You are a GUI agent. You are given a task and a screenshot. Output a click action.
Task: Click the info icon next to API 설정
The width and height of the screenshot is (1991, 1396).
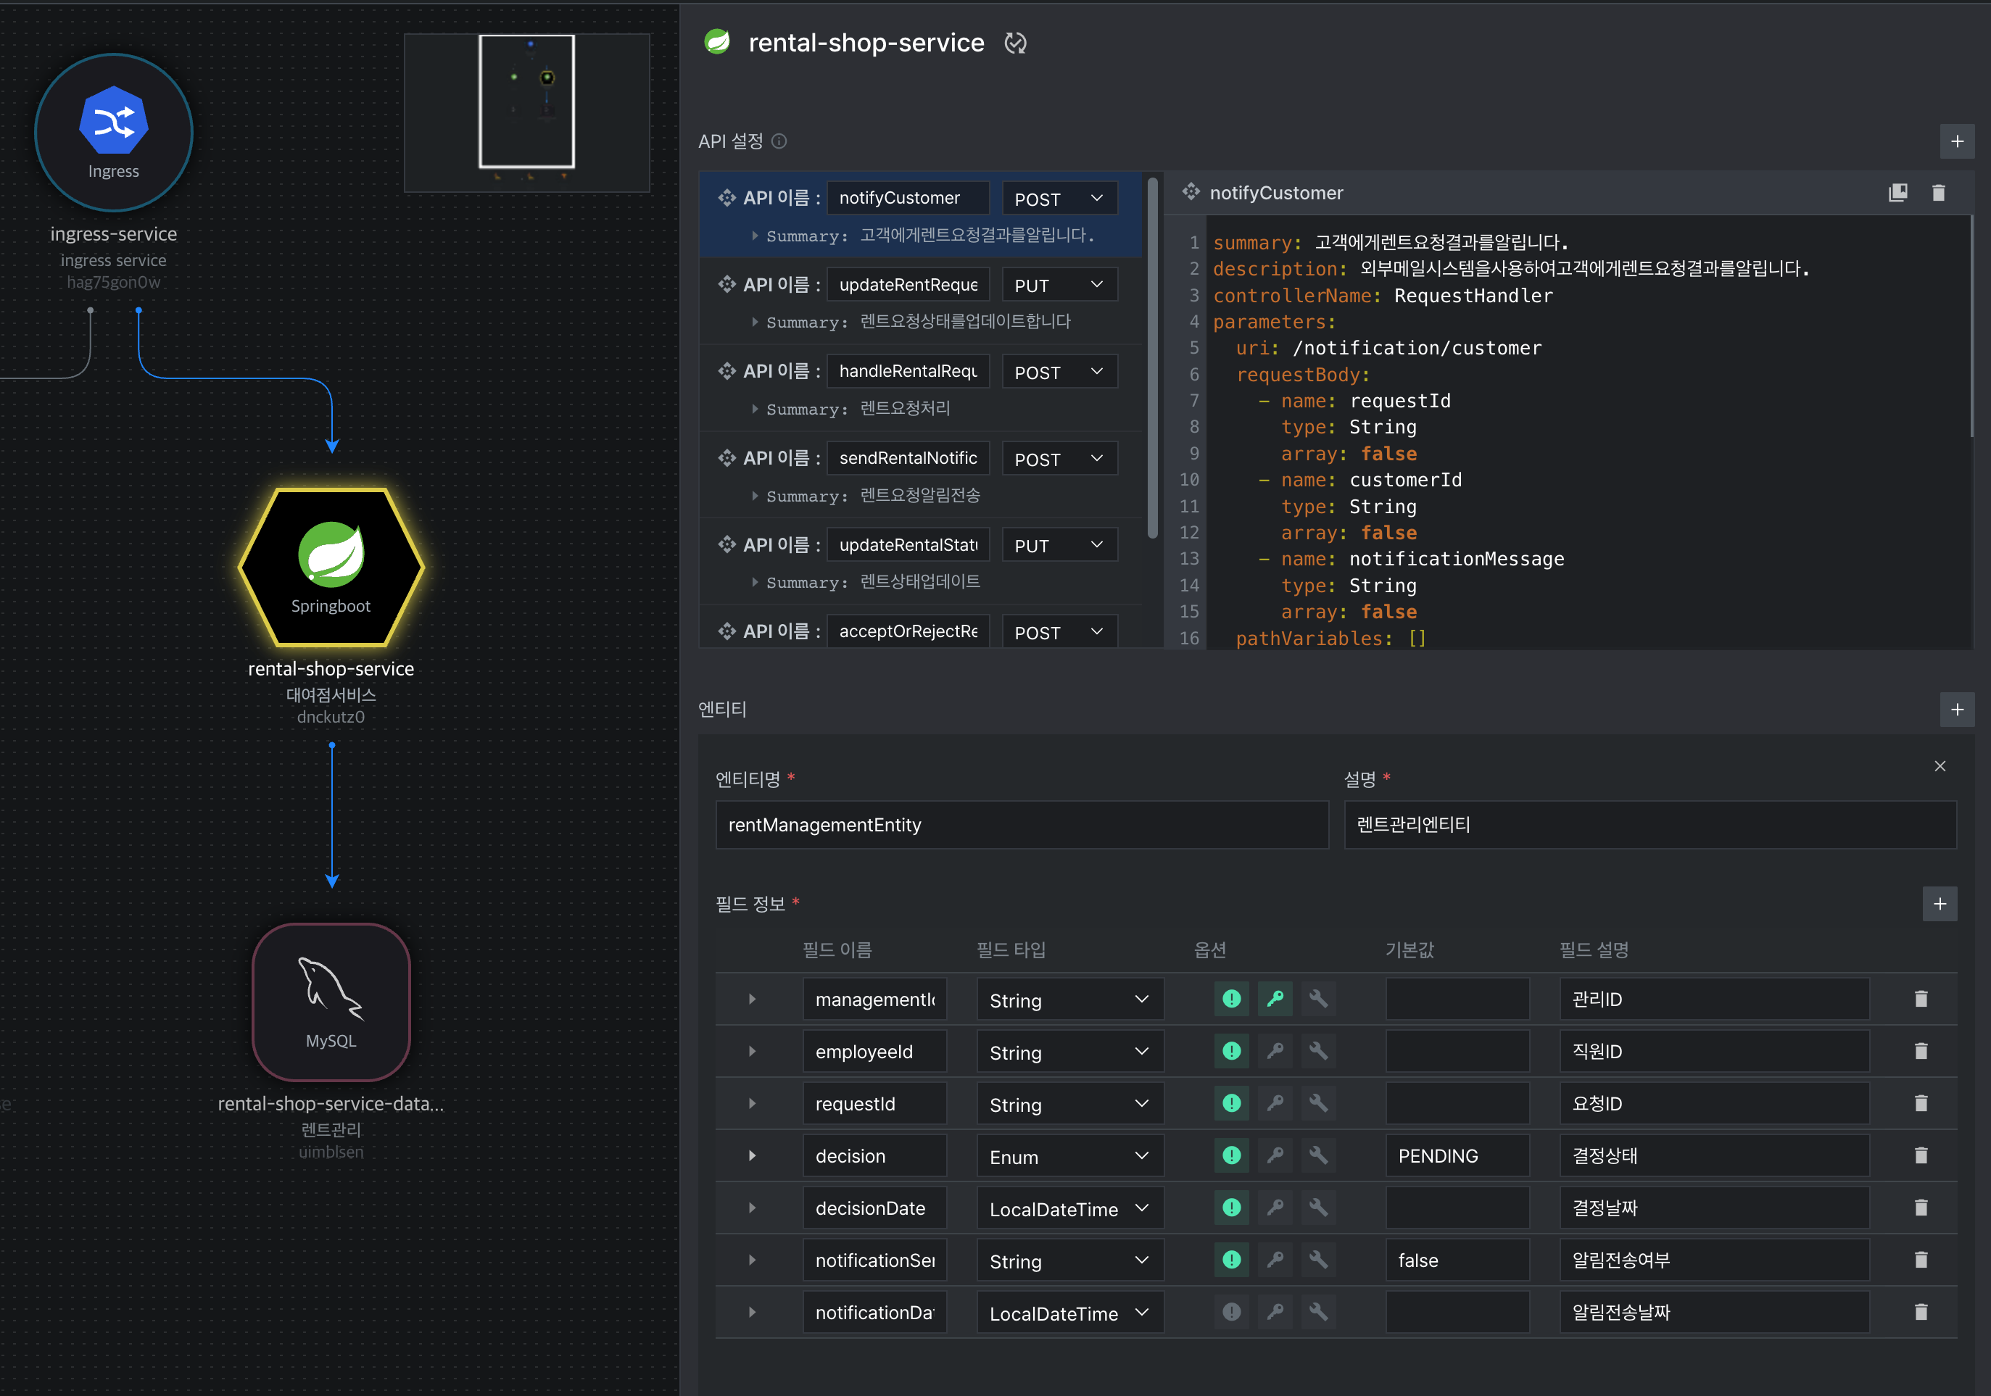coord(779,141)
